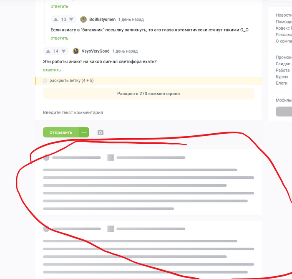The image size is (292, 279).
Task: Expand branch plus icon (4 + 5)
Action: (x=45, y=81)
